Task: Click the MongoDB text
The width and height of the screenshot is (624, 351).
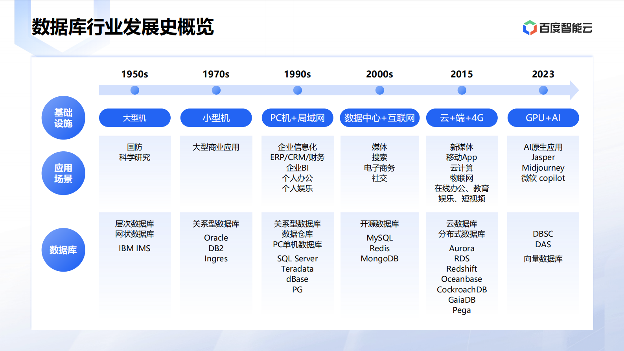Action: 380,259
